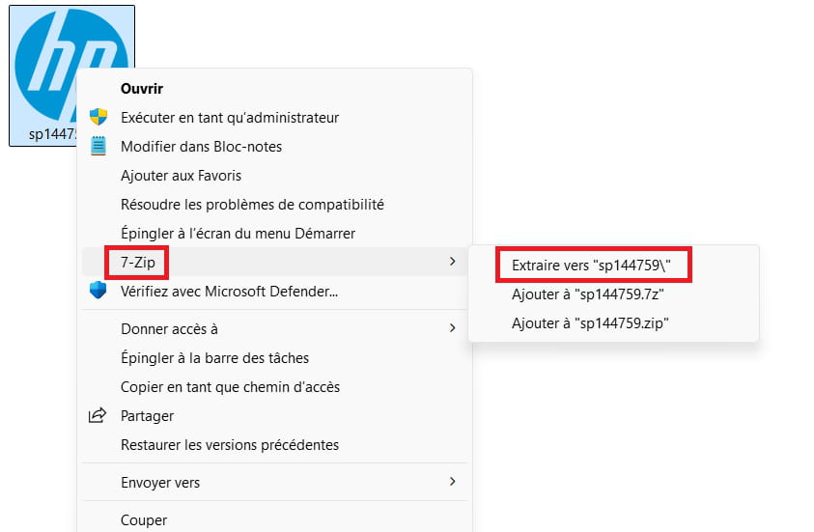Choose Exécuter en tant qu'administrateur

230,118
